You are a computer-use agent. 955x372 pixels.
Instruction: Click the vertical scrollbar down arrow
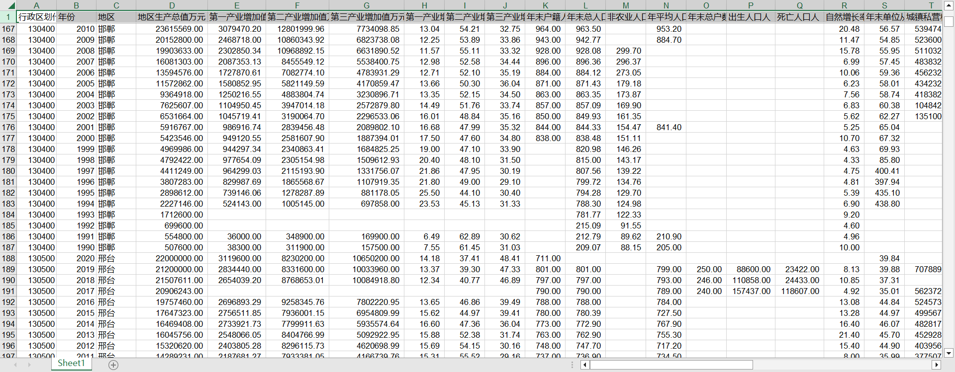(949, 353)
